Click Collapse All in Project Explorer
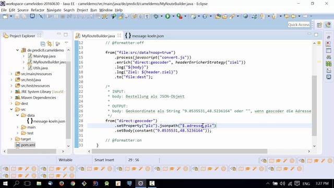The image size is (334, 188). (x=43, y=44)
